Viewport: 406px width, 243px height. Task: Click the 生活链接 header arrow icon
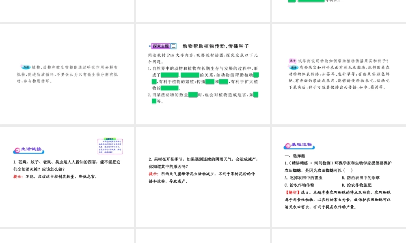[17, 150]
